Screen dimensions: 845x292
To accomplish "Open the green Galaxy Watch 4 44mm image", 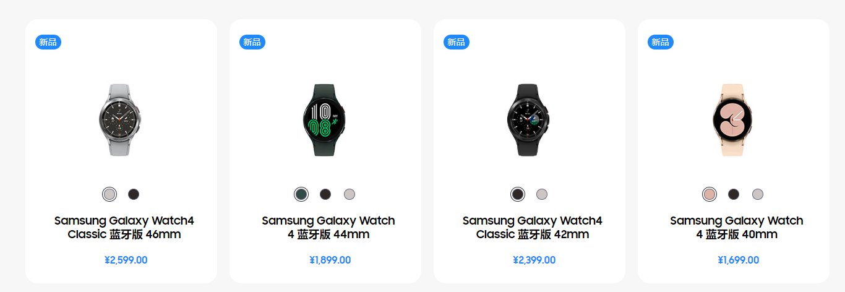I will (325, 119).
